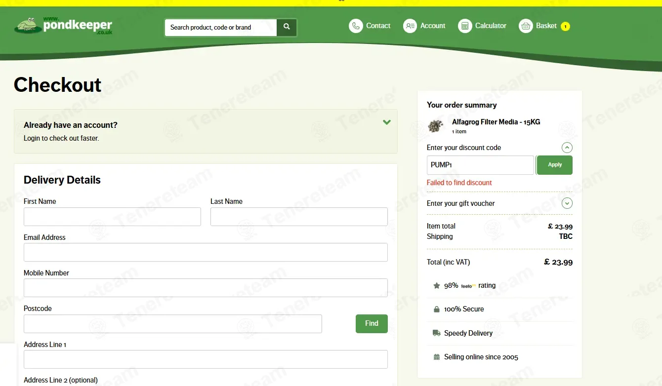Image resolution: width=662 pixels, height=386 pixels.
Task: Click the Enter your gift voucher label
Action: [460, 203]
